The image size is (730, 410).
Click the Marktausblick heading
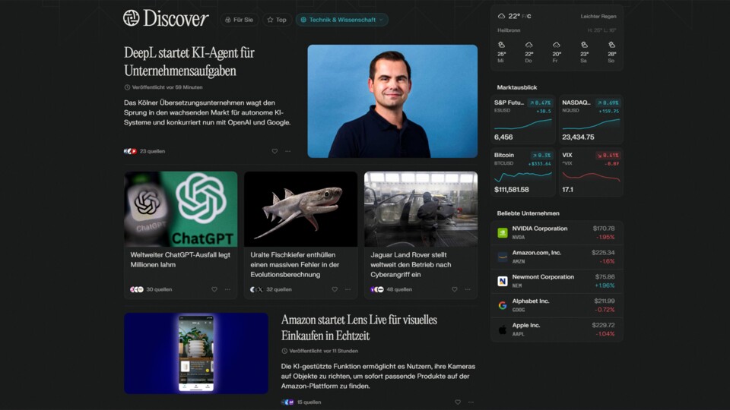point(517,87)
